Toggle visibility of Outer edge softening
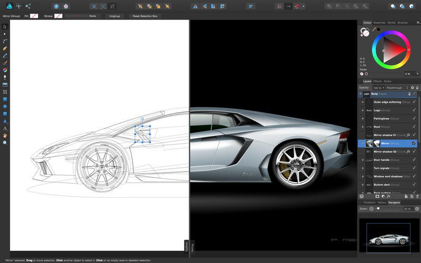The height and width of the screenshot is (263, 421). [414, 102]
